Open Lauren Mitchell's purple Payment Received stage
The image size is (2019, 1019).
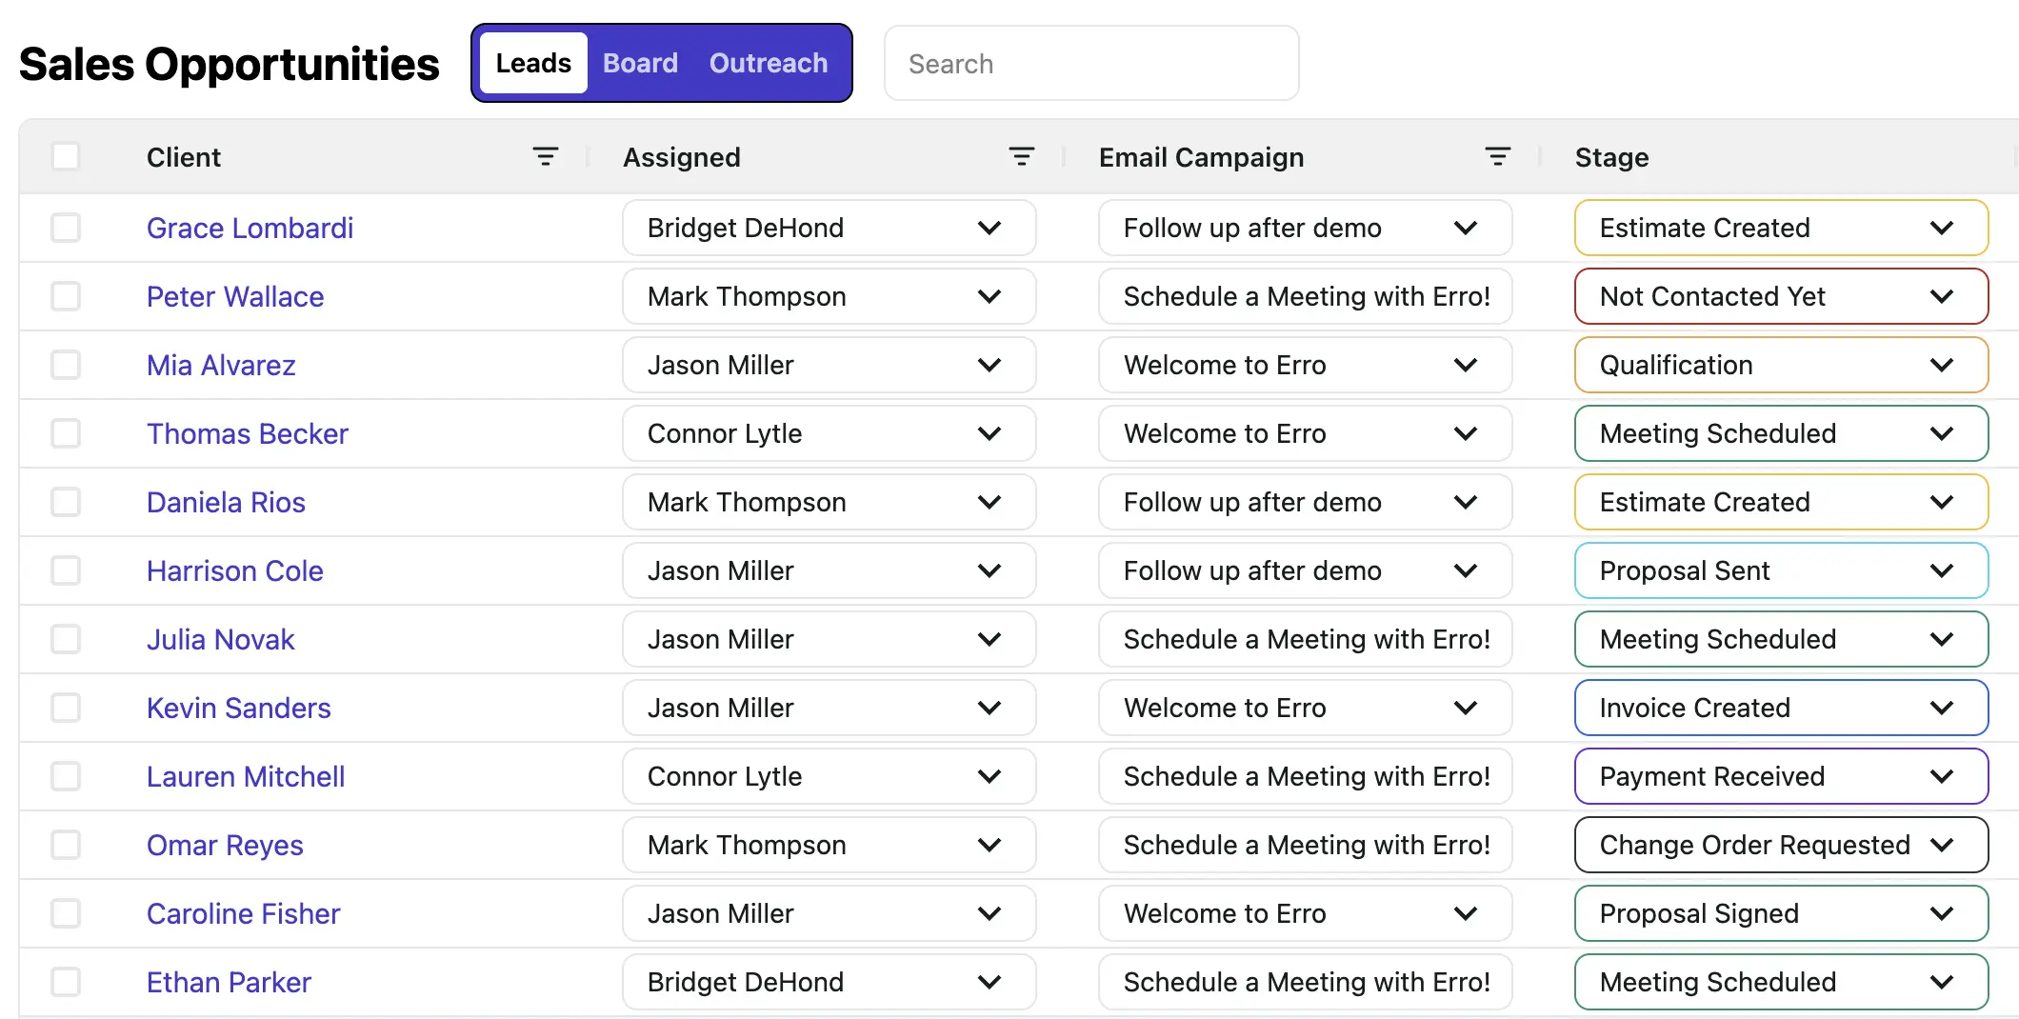point(1781,777)
